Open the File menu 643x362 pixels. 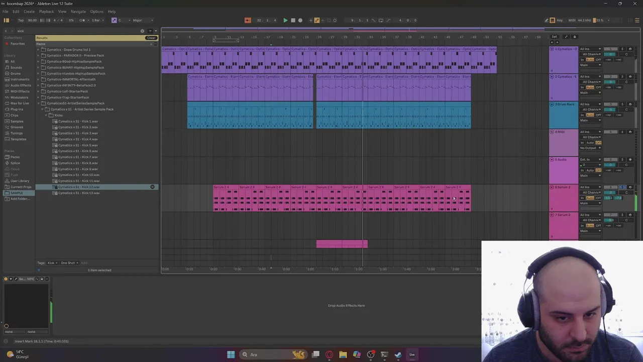coord(5,12)
